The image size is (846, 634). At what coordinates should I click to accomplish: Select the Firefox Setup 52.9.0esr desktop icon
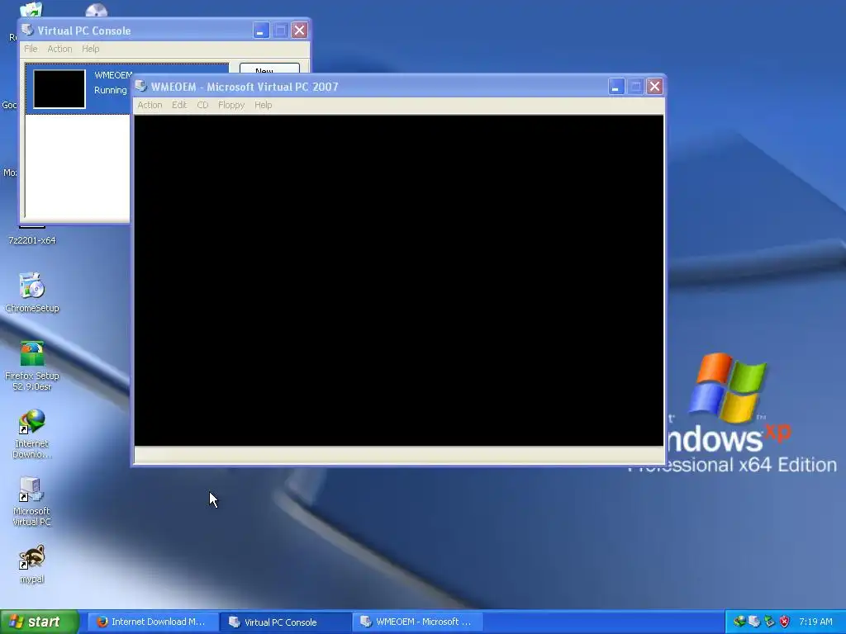pos(32,366)
